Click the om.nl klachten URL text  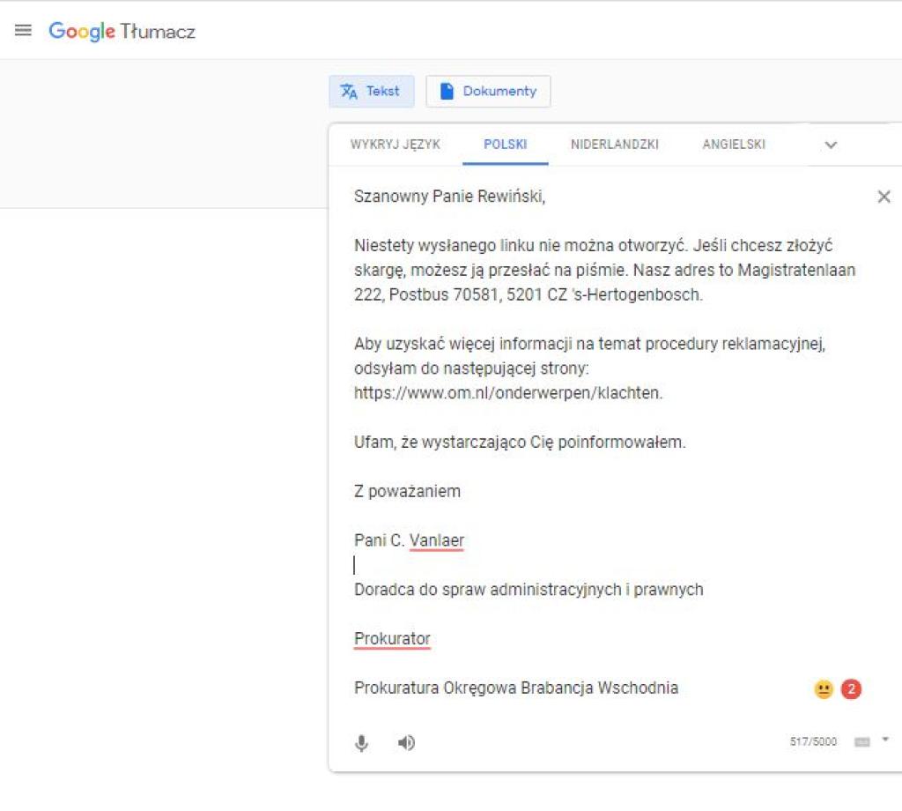pos(507,393)
